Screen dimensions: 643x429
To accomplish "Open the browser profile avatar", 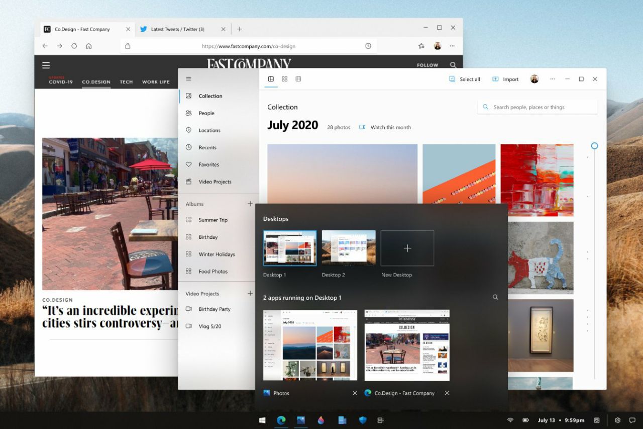I will pyautogui.click(x=438, y=46).
